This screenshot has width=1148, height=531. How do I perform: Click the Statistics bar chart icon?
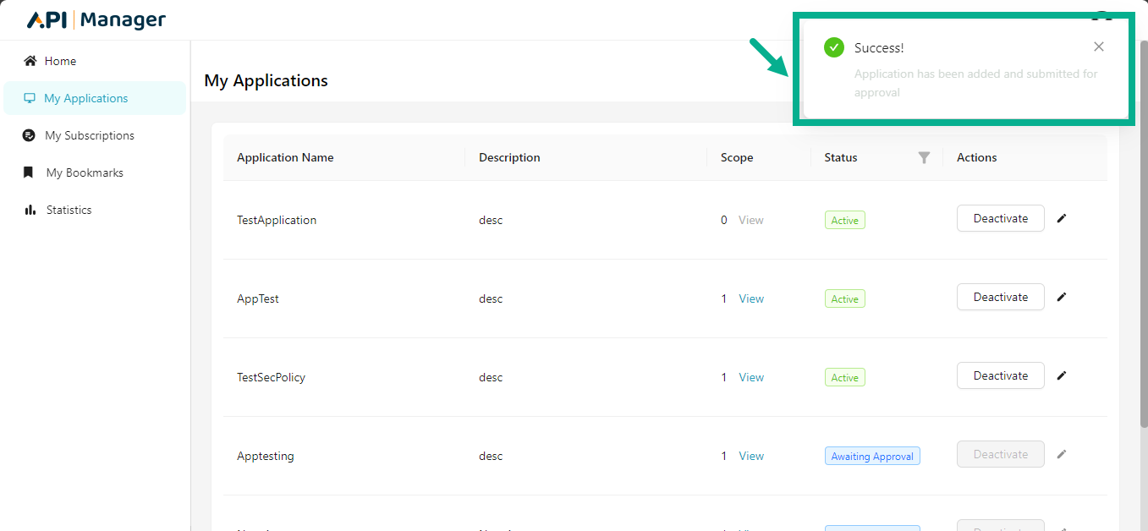(30, 210)
